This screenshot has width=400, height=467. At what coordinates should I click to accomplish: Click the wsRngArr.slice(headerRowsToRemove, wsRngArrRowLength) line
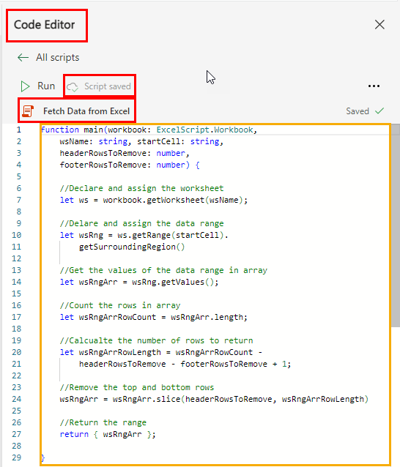(214, 399)
